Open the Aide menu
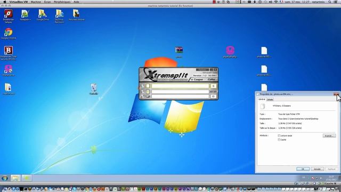Image resolution: width=341 pixels, height=192 pixels. pyautogui.click(x=76, y=2)
